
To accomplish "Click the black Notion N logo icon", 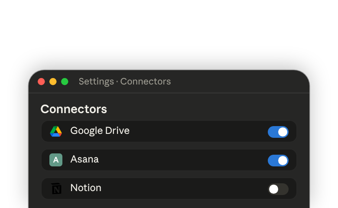I will coord(56,188).
